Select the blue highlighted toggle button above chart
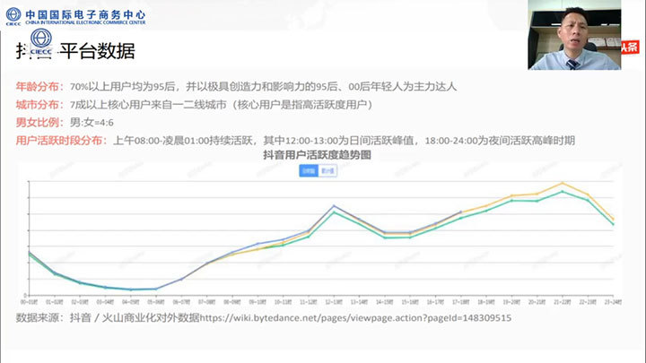This screenshot has width=646, height=363. click(x=308, y=170)
